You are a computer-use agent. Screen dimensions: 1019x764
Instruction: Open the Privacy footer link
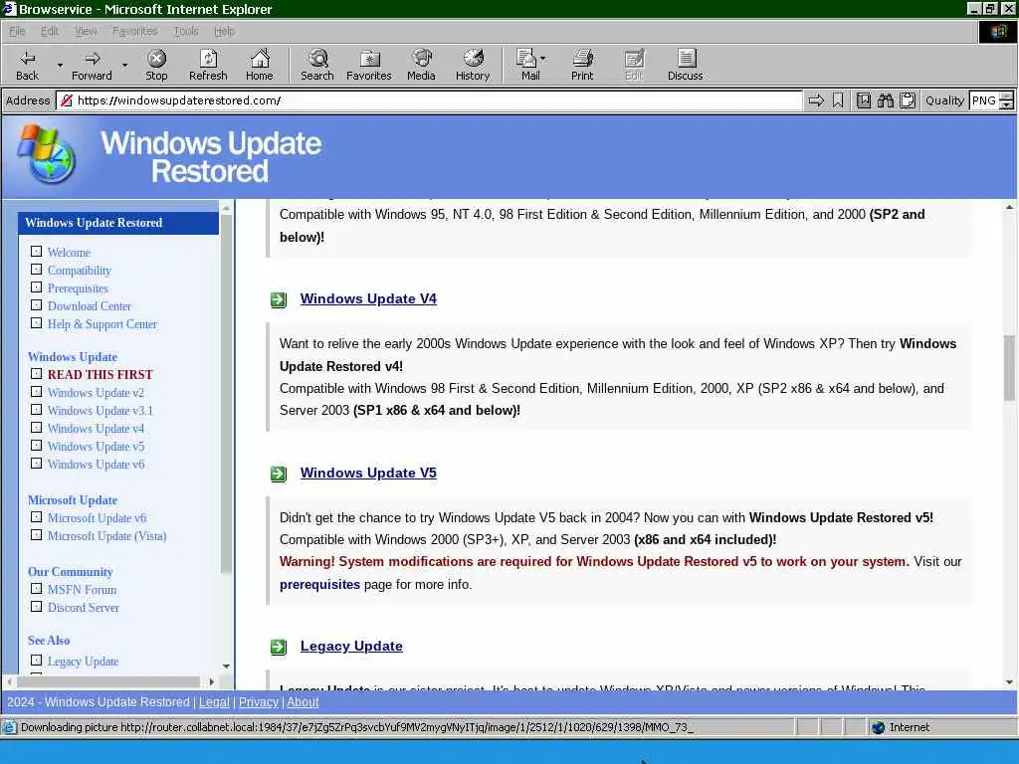[x=258, y=702]
